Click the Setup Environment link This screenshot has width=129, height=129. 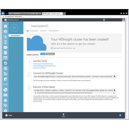39,68
